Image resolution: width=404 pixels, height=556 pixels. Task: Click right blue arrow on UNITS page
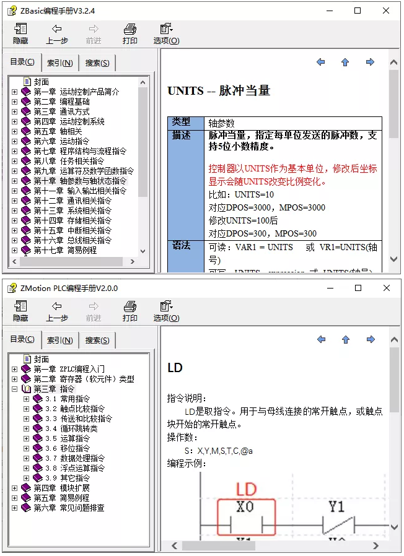coord(371,62)
